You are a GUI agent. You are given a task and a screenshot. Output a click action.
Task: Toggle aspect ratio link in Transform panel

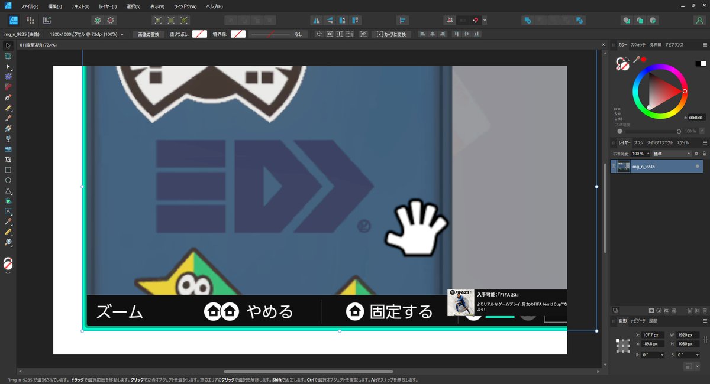click(x=705, y=339)
